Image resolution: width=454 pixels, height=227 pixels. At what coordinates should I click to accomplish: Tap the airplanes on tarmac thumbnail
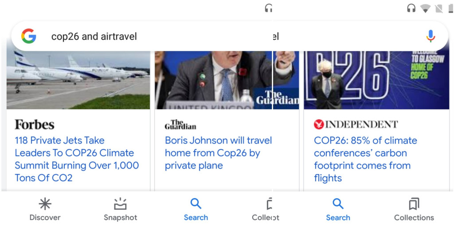78,80
